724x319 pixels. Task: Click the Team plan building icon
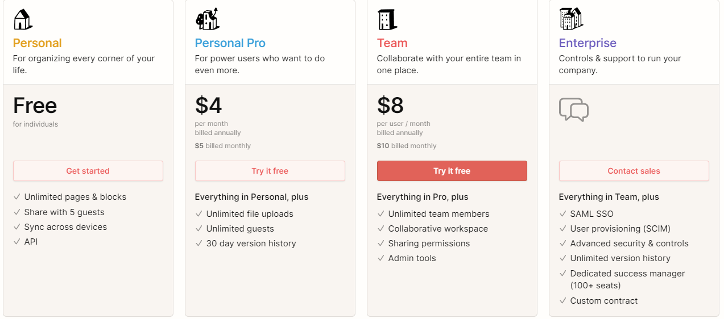[387, 19]
